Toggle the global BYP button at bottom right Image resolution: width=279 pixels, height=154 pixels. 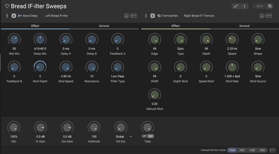click(272, 150)
